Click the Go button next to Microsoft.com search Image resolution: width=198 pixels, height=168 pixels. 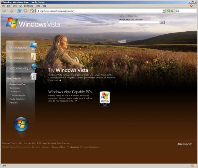[162, 22]
